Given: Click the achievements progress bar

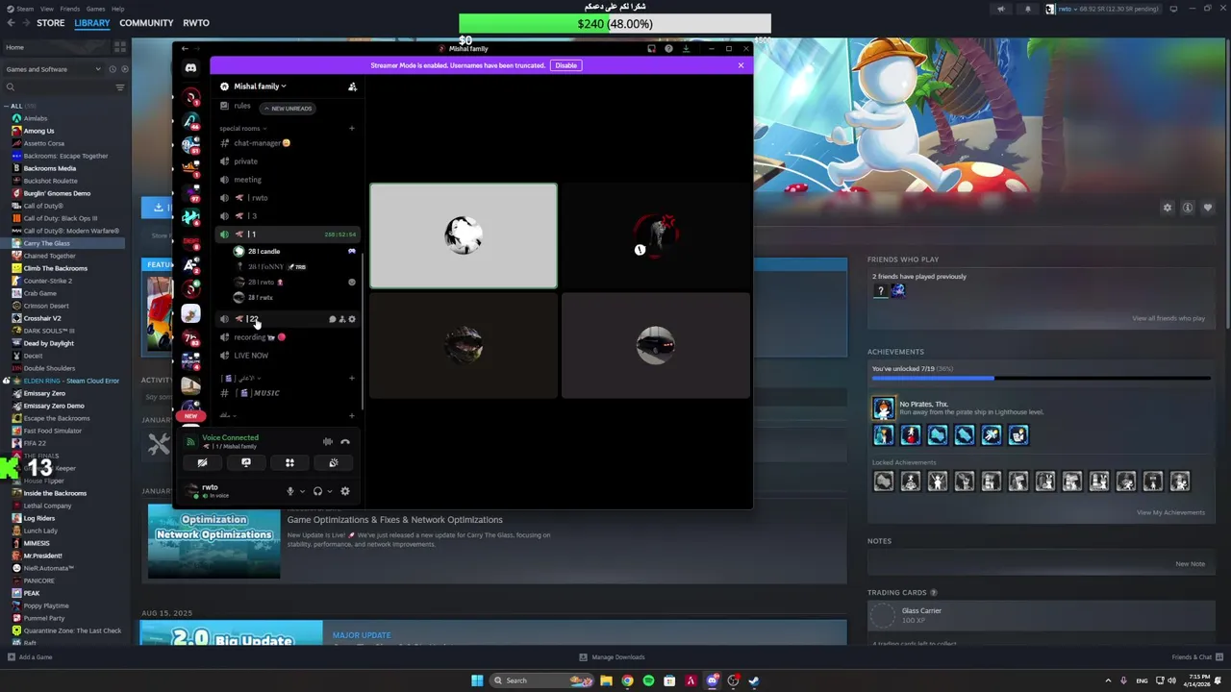Looking at the screenshot, I should [1042, 379].
